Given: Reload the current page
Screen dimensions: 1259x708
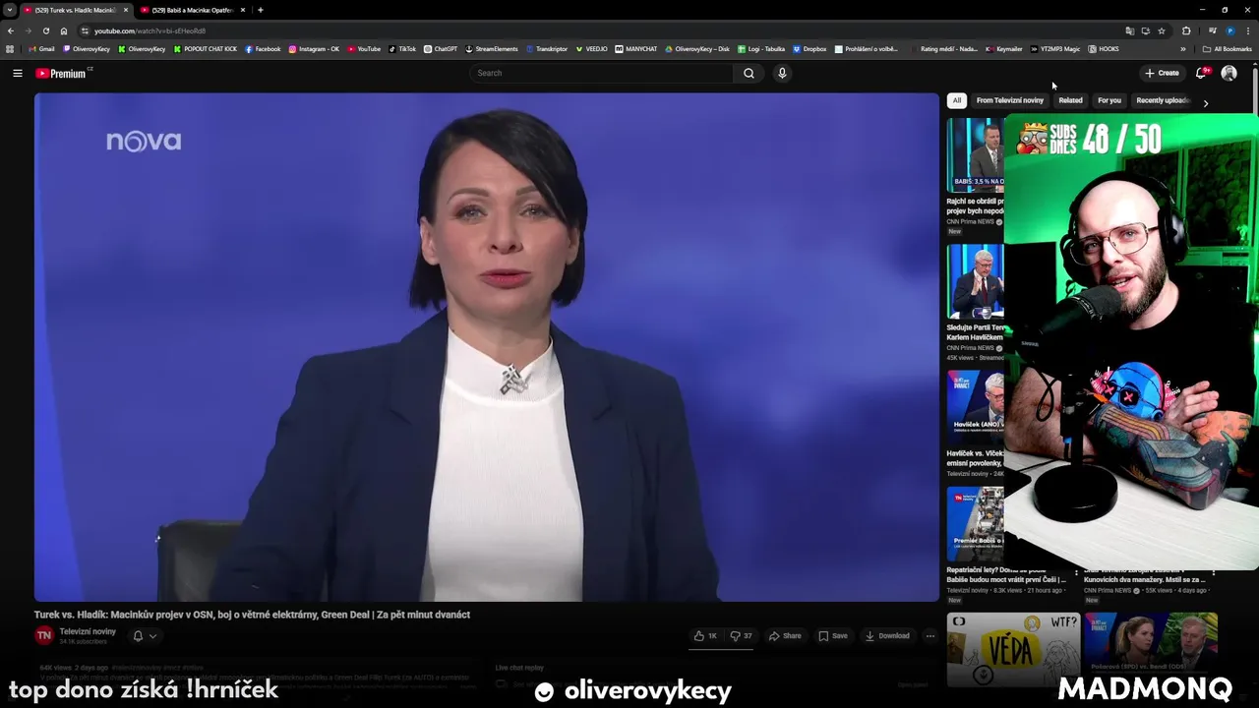Looking at the screenshot, I should [46, 30].
